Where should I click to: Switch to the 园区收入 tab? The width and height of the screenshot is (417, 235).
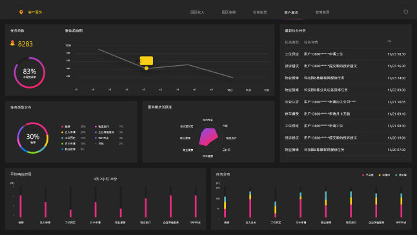pyautogui.click(x=197, y=12)
